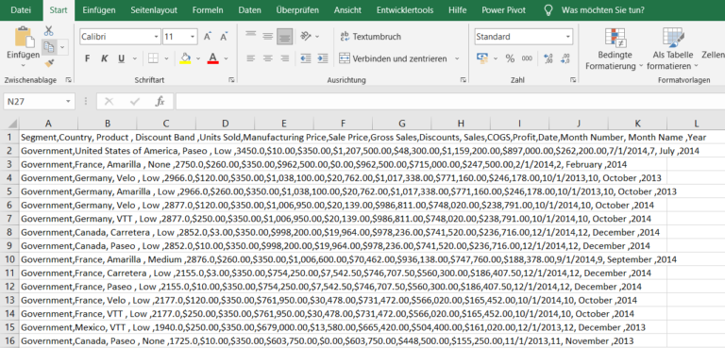Open Power Pivot tab

(503, 10)
